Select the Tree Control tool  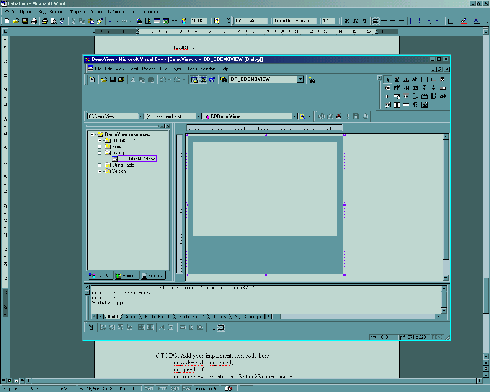[415, 96]
